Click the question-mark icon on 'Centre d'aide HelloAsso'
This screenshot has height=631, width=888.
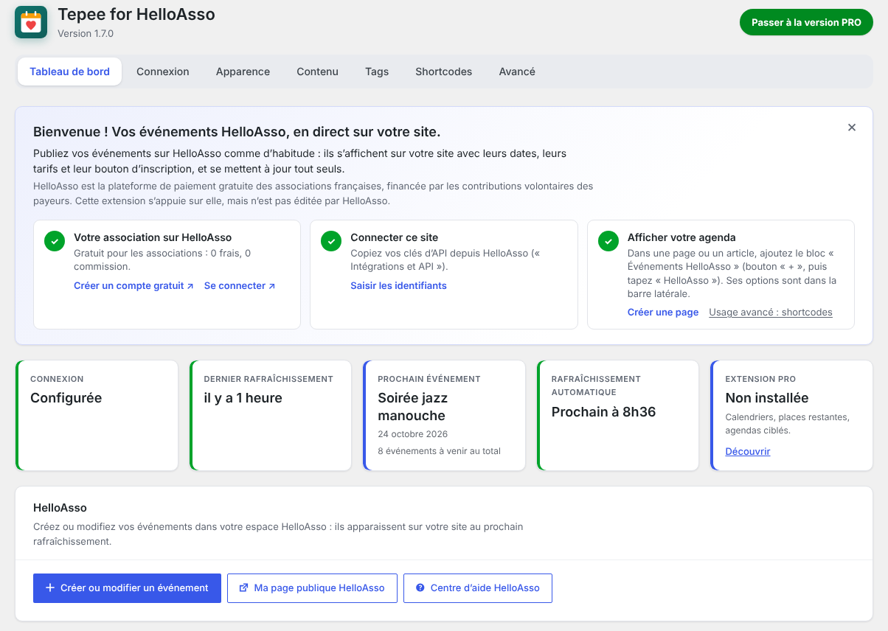[420, 588]
